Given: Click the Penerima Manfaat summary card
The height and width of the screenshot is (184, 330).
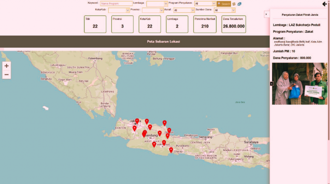Looking at the screenshot, I should coord(205,24).
